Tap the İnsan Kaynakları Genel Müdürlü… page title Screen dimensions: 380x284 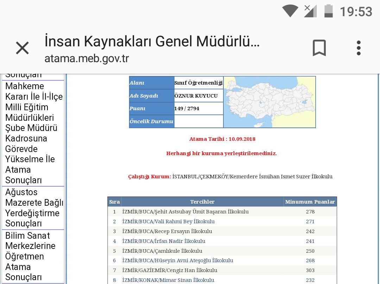coord(152,41)
